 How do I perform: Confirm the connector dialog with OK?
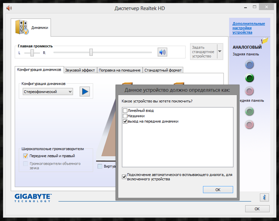pyautogui.click(x=218, y=190)
